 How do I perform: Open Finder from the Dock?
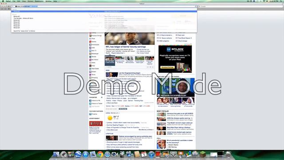pos(56,154)
